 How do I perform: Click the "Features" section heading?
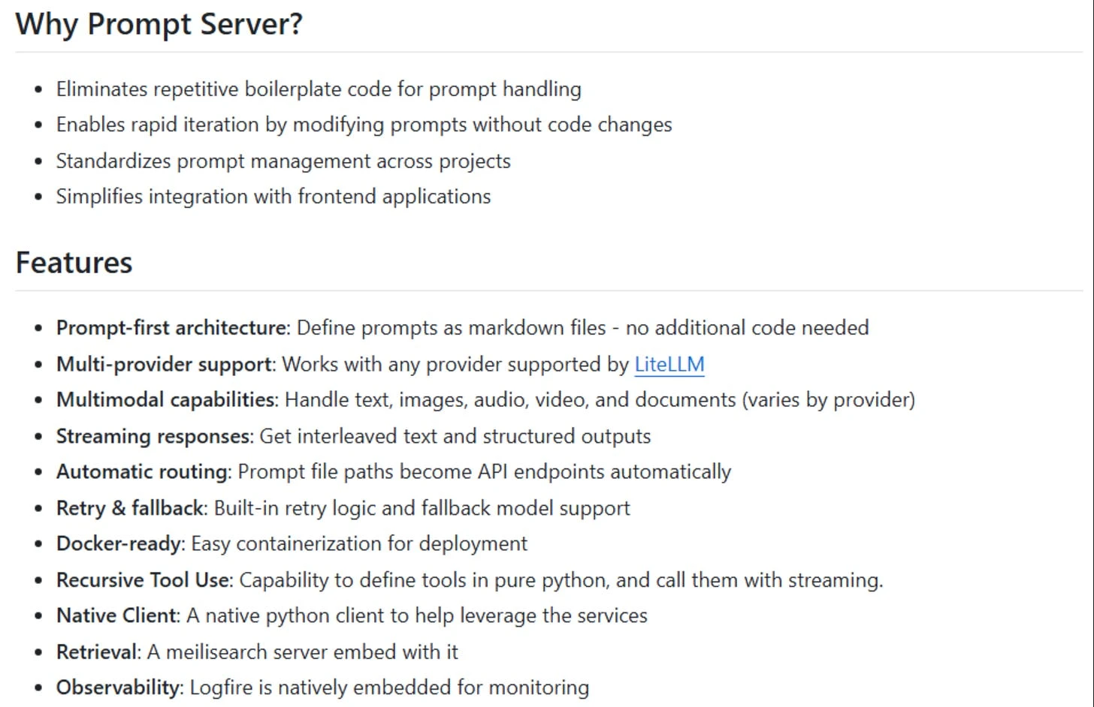74,263
